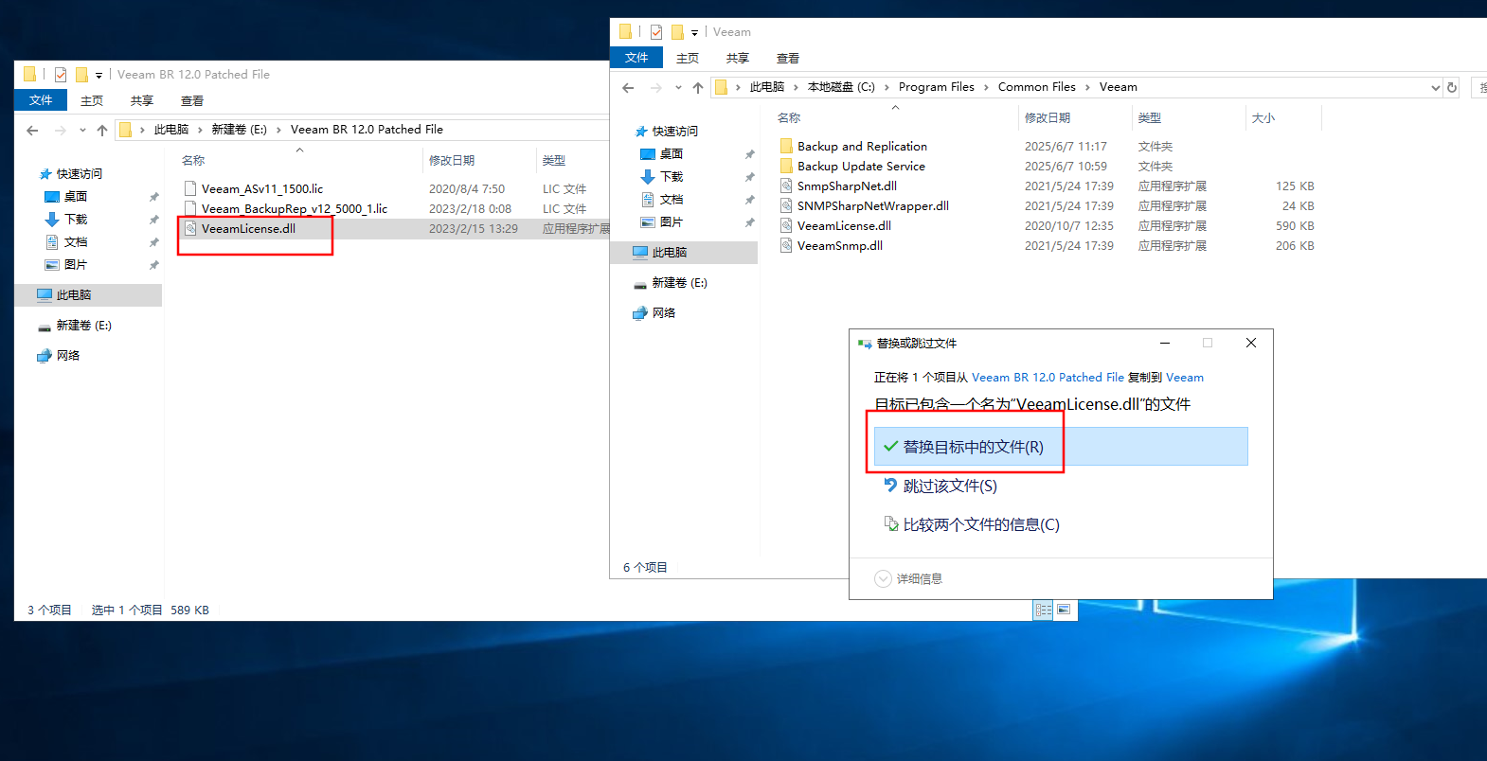
Task: Click Up arrow in Patched File window
Action: point(102,130)
